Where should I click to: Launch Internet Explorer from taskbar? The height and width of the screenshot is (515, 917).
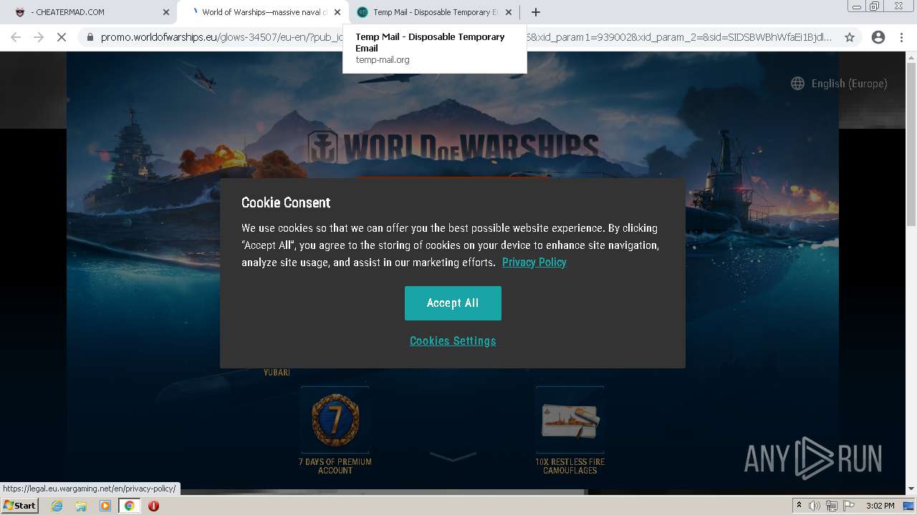pos(57,506)
